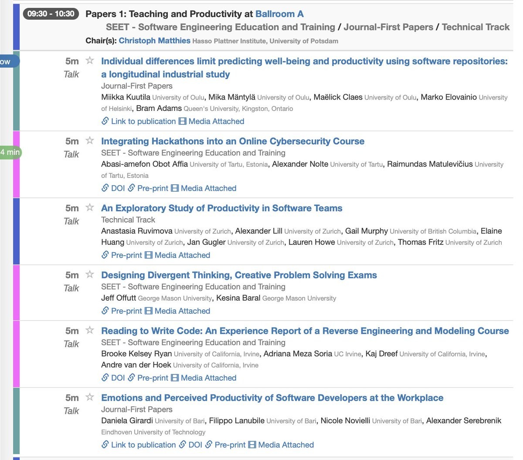Favorite the Exploratory Study of Productivity talk
This screenshot has width=523, height=460.
tap(90, 207)
